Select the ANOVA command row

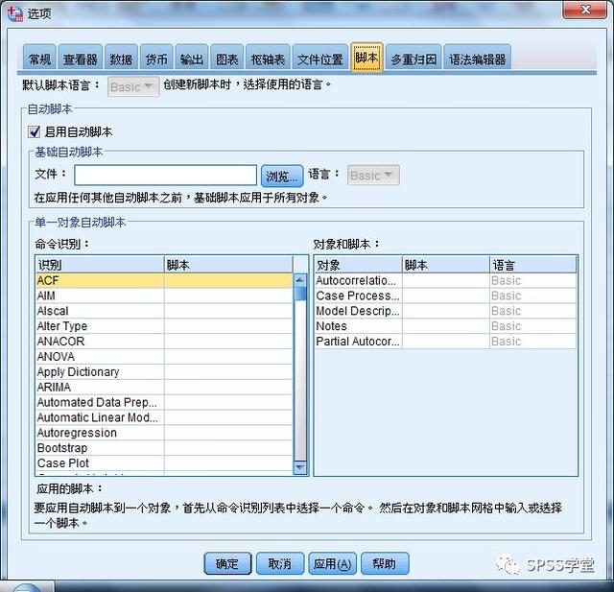tap(164, 357)
